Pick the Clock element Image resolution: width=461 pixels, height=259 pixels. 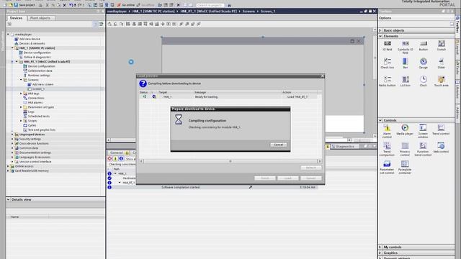pyautogui.click(x=424, y=81)
